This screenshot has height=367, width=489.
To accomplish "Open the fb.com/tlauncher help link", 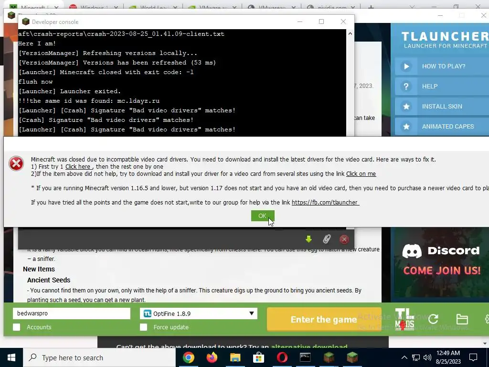I will click(325, 203).
